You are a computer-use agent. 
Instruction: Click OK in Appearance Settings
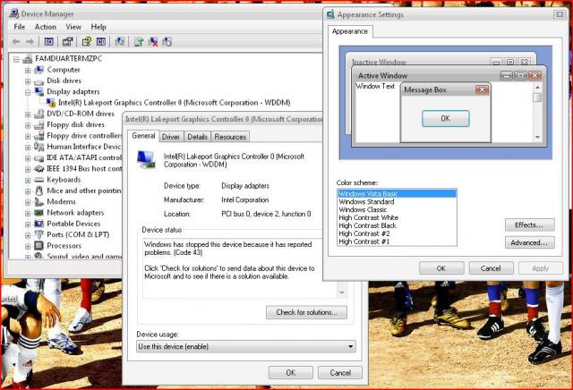tap(441, 268)
